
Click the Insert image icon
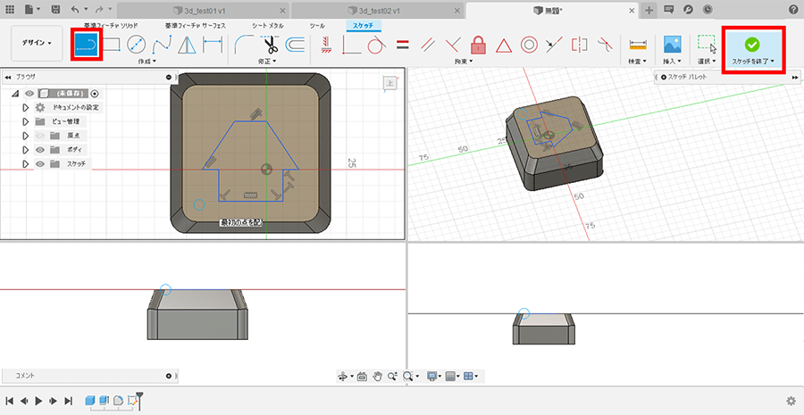tap(673, 44)
